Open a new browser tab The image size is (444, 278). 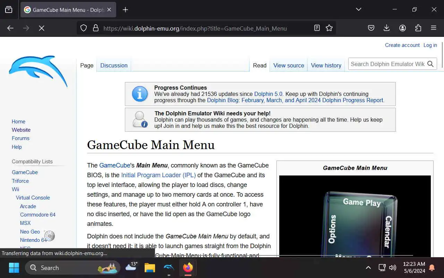(x=126, y=10)
